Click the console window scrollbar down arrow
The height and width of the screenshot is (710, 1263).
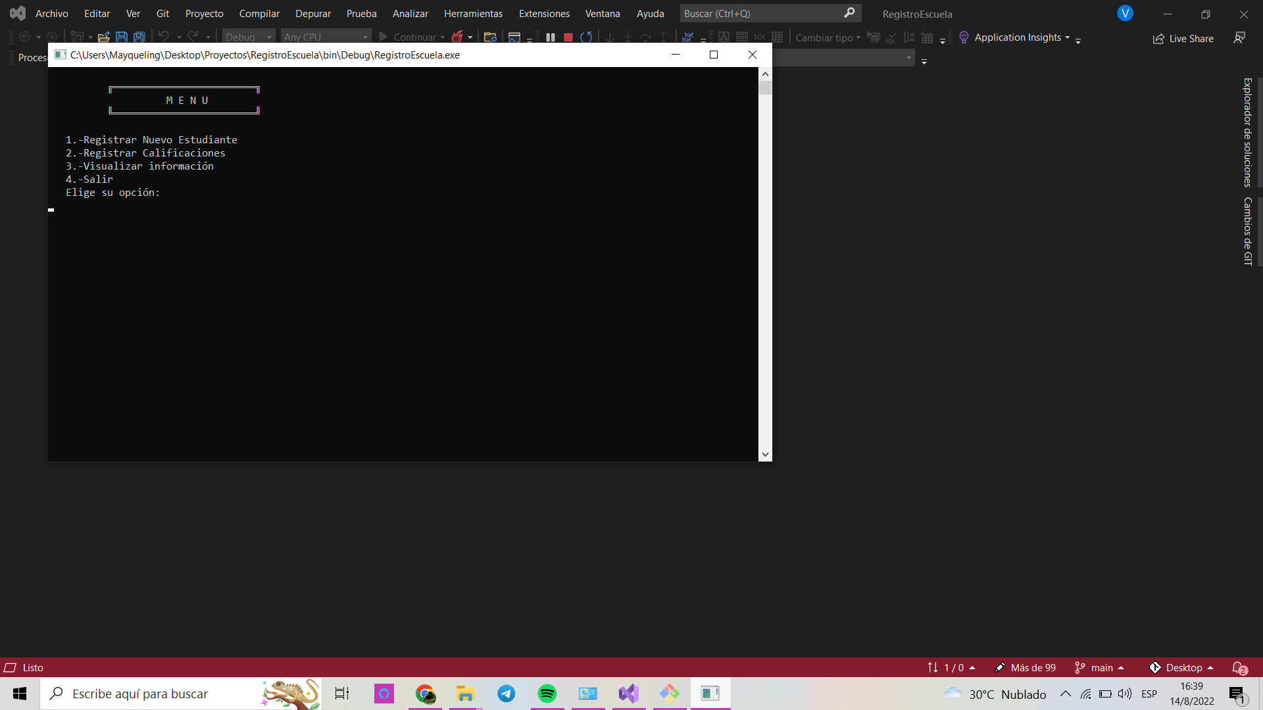pos(765,454)
